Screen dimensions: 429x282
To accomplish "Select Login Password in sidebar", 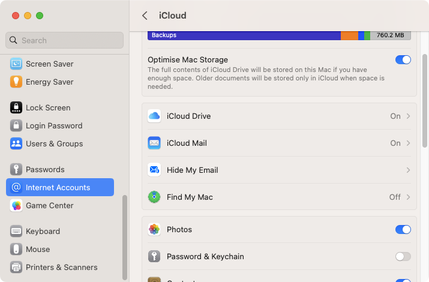I will coord(60,125).
